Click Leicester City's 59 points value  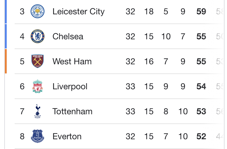pos(201,12)
